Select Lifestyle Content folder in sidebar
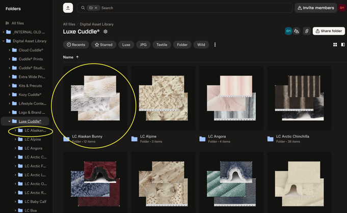The height and width of the screenshot is (213, 347). [x=33, y=103]
